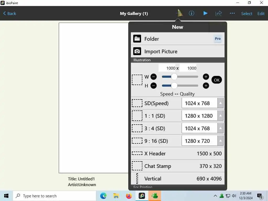Click Edit in the gallery header
Viewport: 268px width, 201px height.
click(261, 14)
